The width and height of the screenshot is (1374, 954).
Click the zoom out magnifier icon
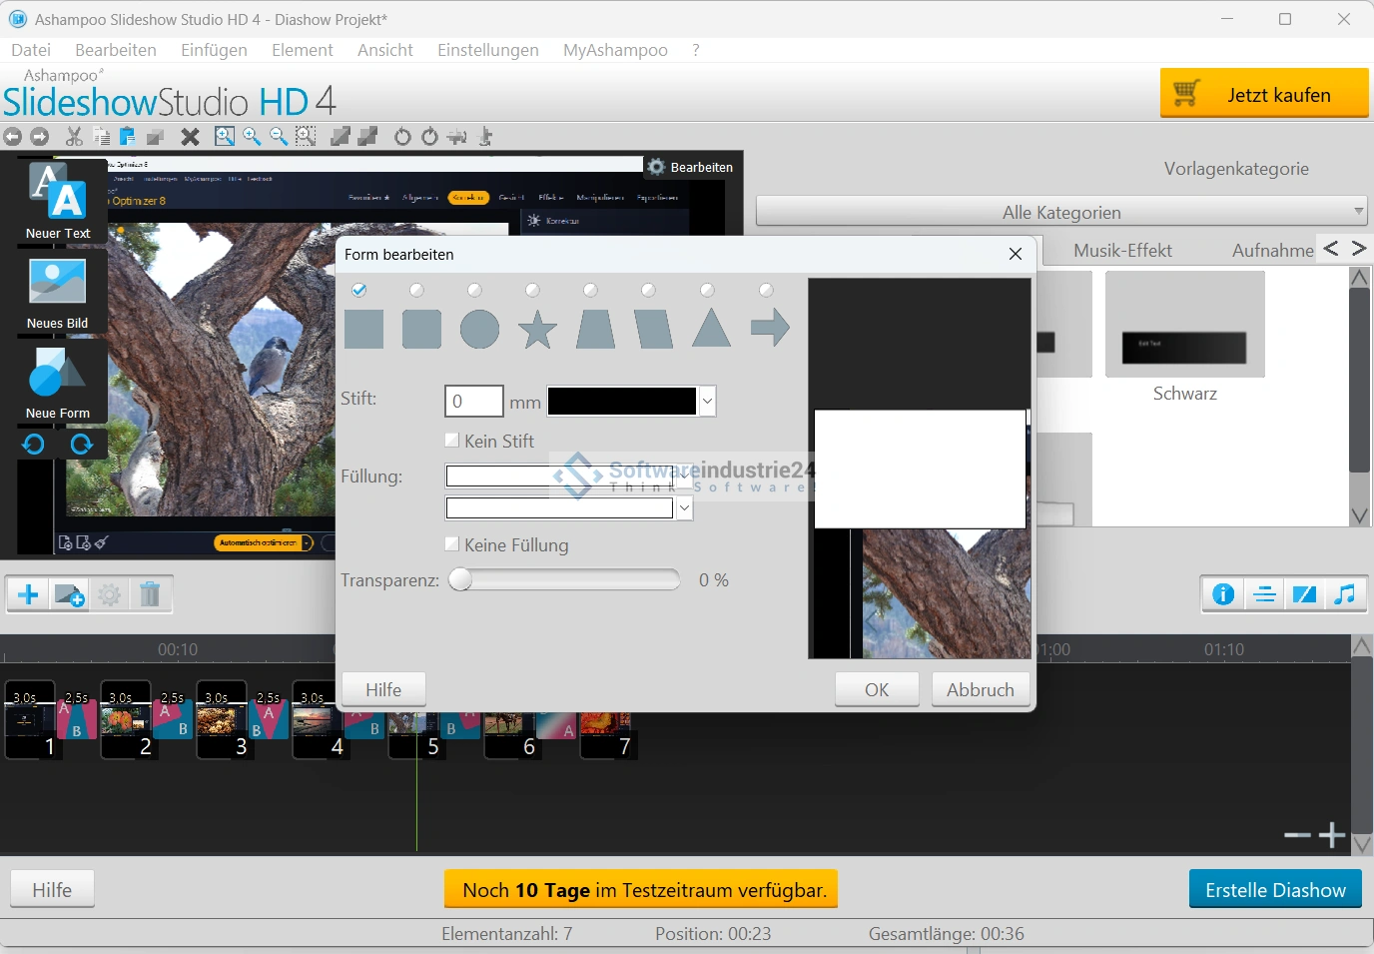point(279,137)
